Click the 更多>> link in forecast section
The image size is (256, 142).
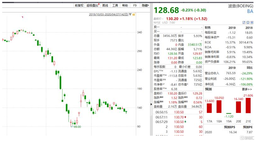pyautogui.click(x=247, y=89)
